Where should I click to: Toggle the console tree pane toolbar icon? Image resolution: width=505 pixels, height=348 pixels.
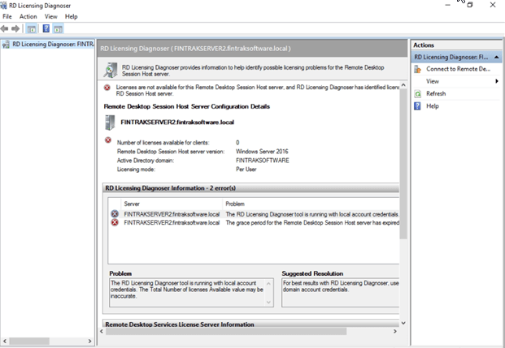tap(31, 28)
